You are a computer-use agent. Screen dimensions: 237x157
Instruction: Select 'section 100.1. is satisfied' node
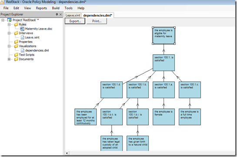click(x=164, y=63)
